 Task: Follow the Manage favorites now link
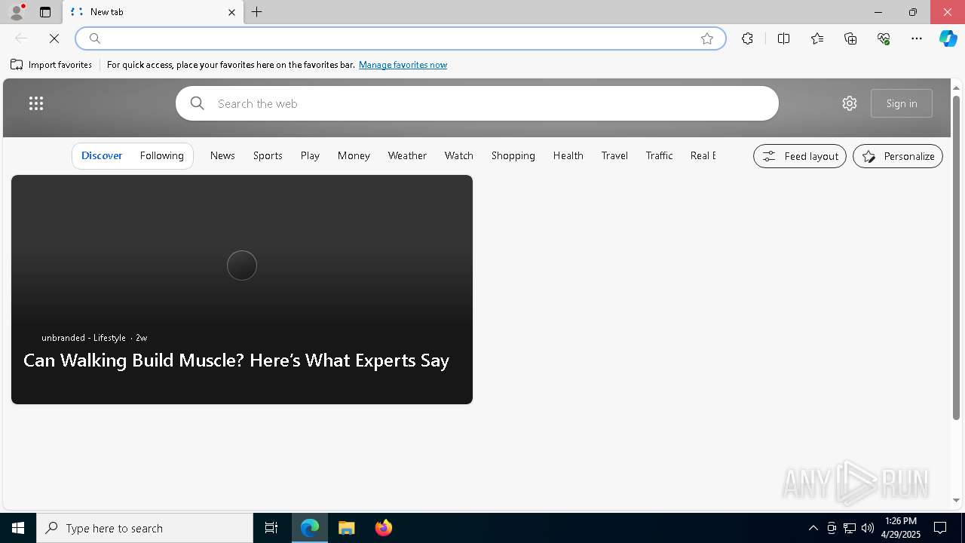[403, 65]
